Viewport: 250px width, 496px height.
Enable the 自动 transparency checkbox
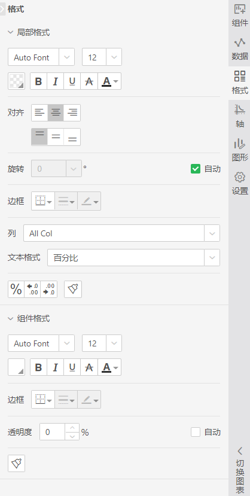pos(196,432)
